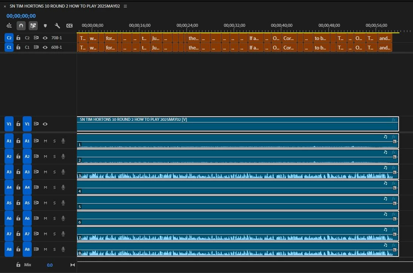Image resolution: width=413 pixels, height=273 pixels.
Task: Solo audio track A7
Action: [54, 234]
